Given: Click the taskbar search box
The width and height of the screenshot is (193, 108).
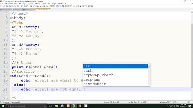Looking at the screenshot, I should (x=26, y=106).
